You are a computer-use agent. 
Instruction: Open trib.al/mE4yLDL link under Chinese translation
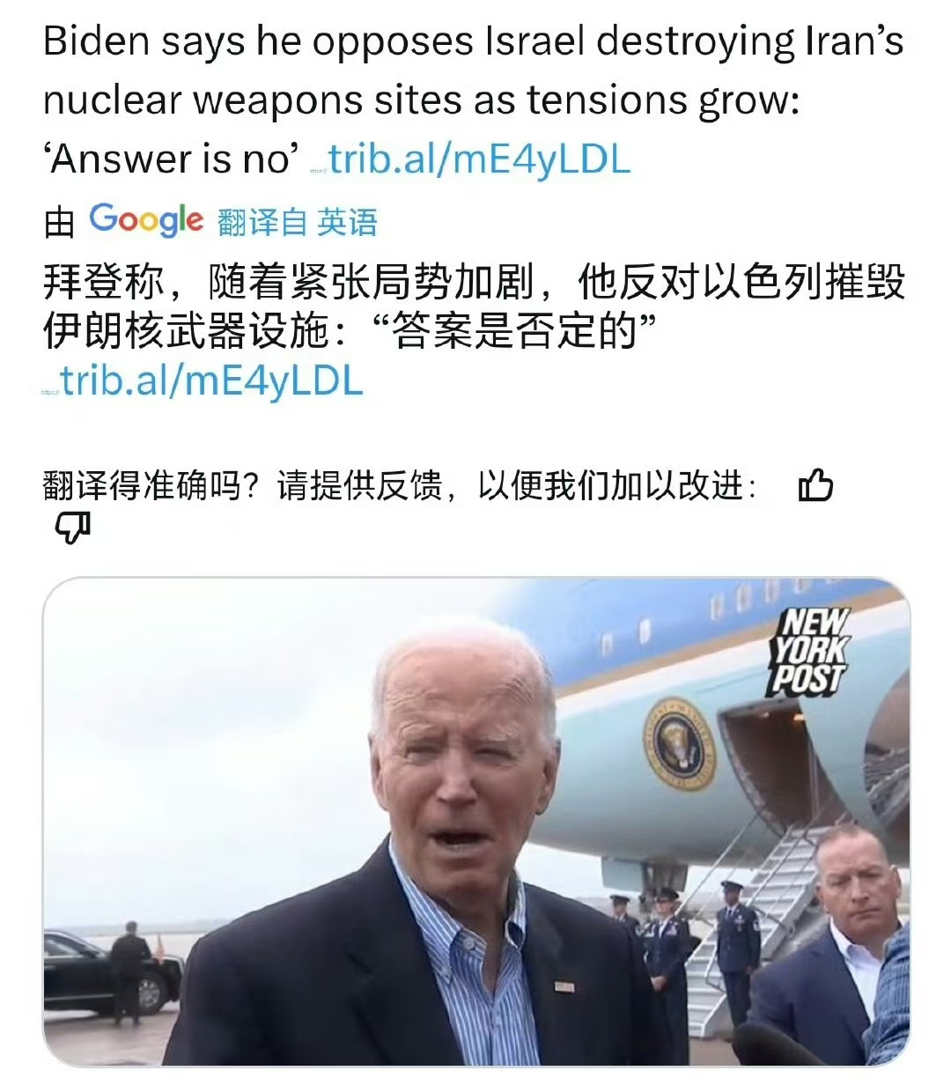(x=211, y=380)
